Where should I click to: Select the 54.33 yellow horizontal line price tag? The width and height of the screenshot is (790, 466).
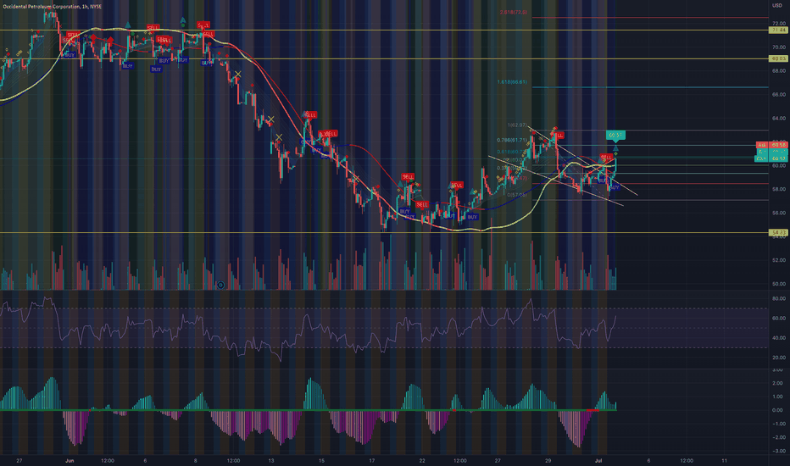(x=778, y=233)
